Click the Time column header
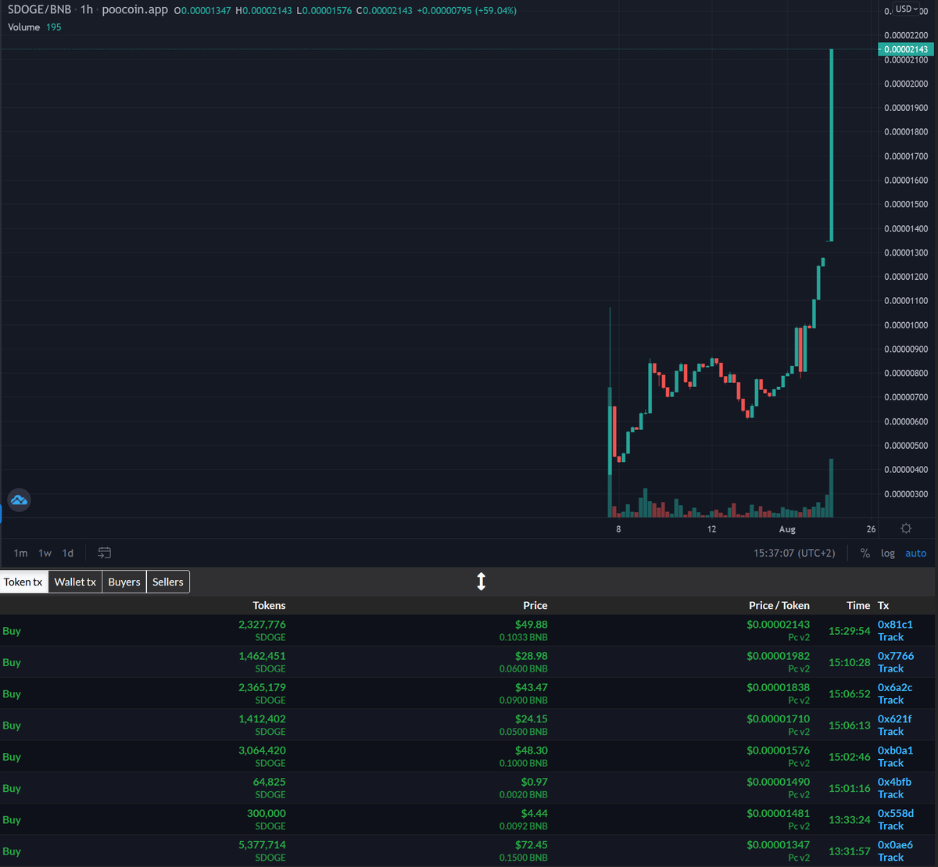Viewport: 938px width, 867px height. [x=858, y=605]
